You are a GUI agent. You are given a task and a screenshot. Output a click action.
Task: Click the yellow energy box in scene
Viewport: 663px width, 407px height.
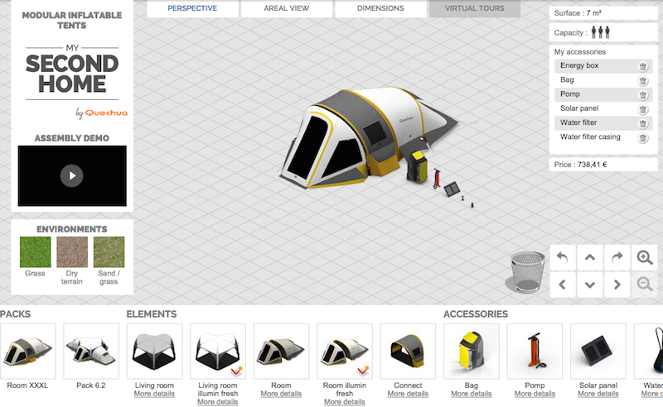point(418,166)
